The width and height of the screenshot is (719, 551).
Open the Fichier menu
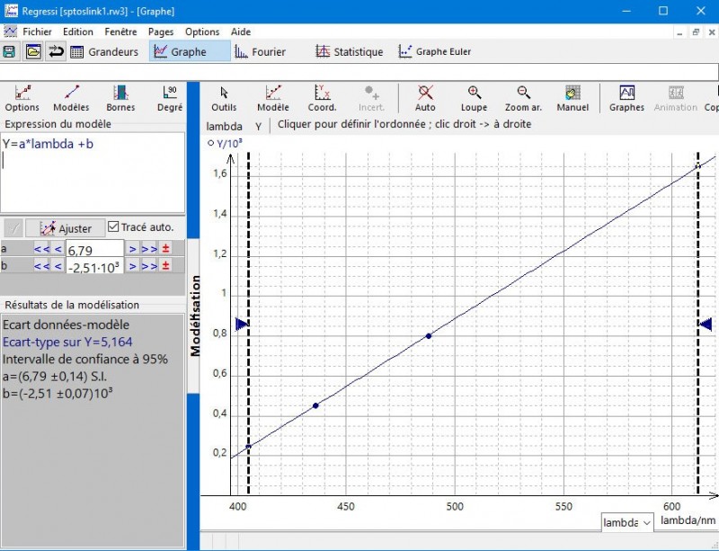click(x=37, y=31)
